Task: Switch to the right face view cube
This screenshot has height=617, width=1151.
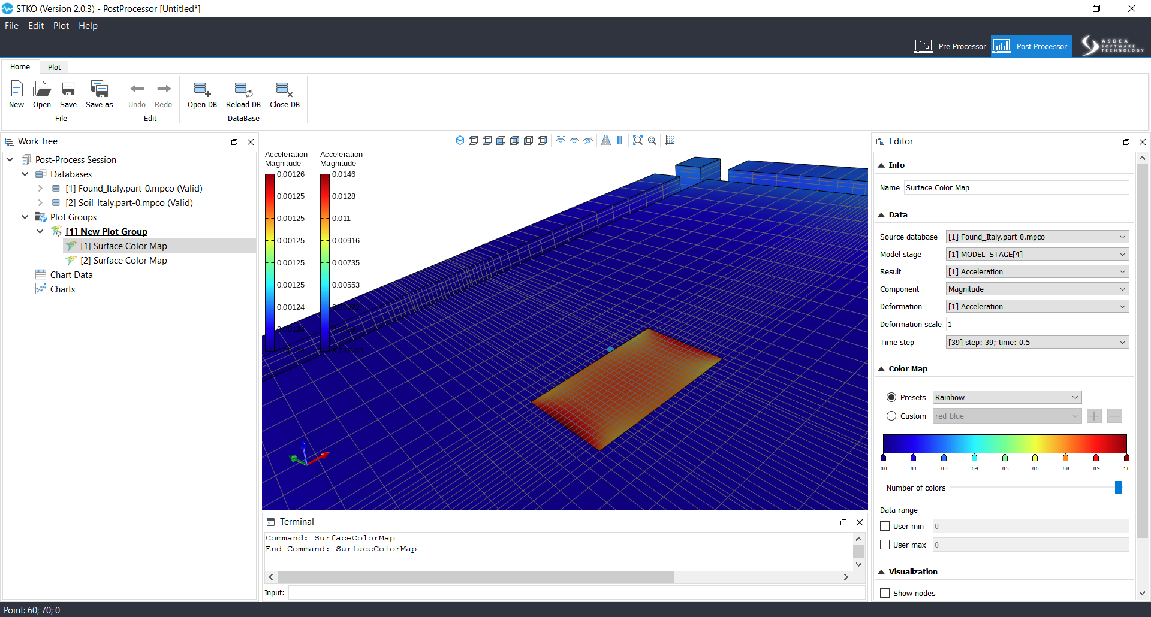Action: (x=542, y=140)
